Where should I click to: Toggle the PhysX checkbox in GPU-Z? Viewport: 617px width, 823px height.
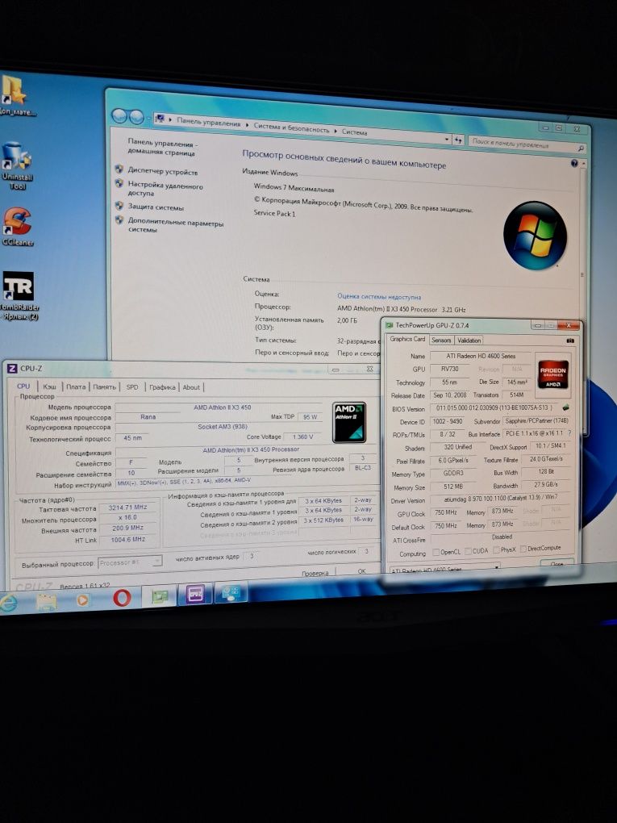(495, 550)
